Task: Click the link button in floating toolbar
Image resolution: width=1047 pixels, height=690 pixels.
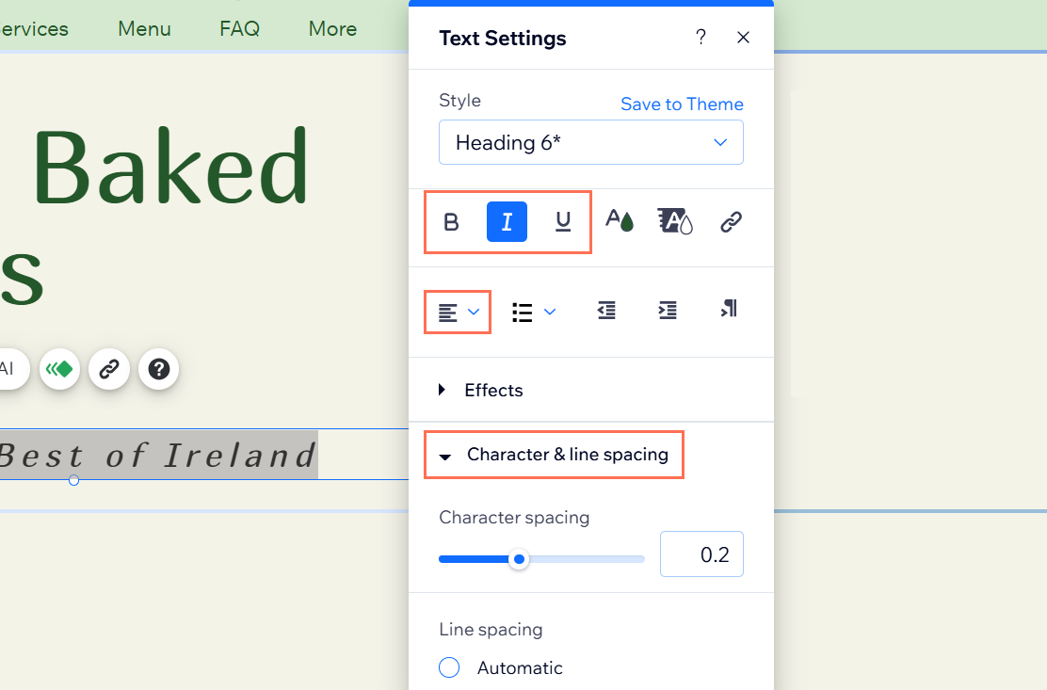Action: point(109,369)
